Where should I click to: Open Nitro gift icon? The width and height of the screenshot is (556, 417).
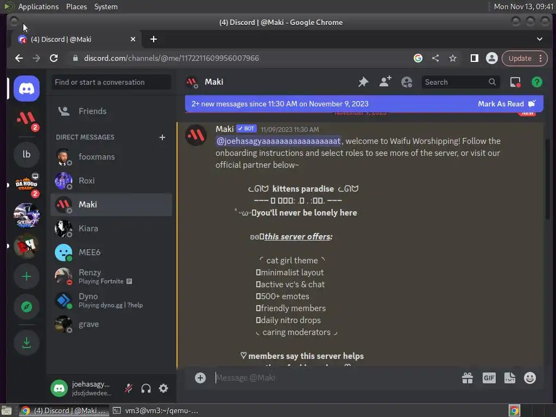(x=467, y=378)
